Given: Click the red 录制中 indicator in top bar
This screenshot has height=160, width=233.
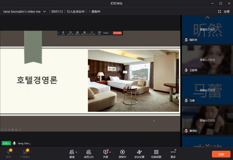Looking at the screenshot, I should [94, 11].
